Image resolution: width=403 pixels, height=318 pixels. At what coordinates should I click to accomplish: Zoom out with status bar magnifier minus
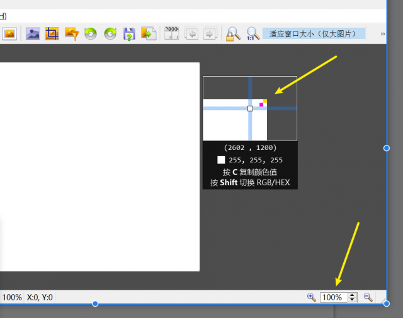pos(368,297)
